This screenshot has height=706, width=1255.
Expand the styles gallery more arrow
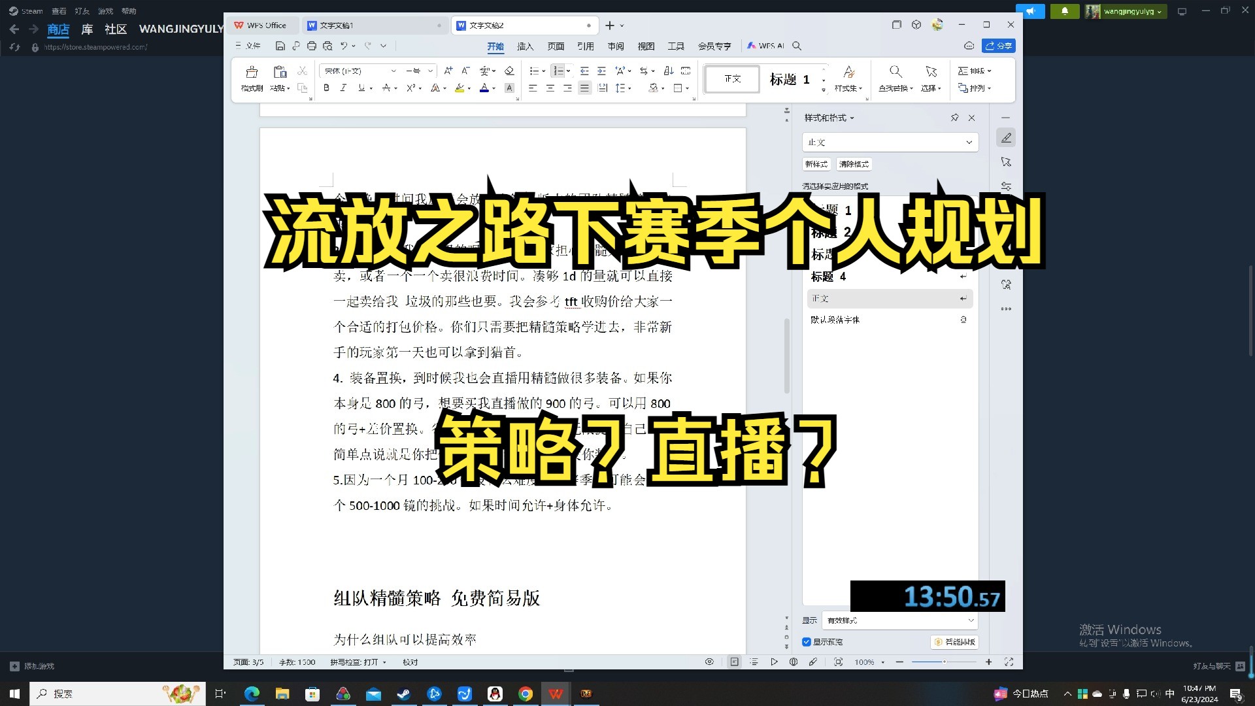coord(824,89)
